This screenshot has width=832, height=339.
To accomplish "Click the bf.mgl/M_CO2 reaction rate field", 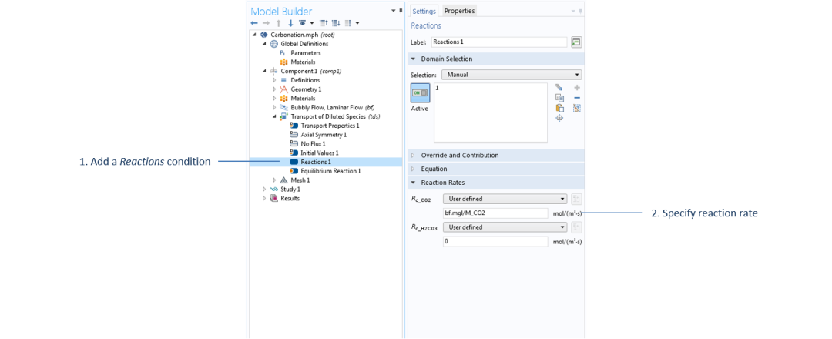I will (x=495, y=213).
